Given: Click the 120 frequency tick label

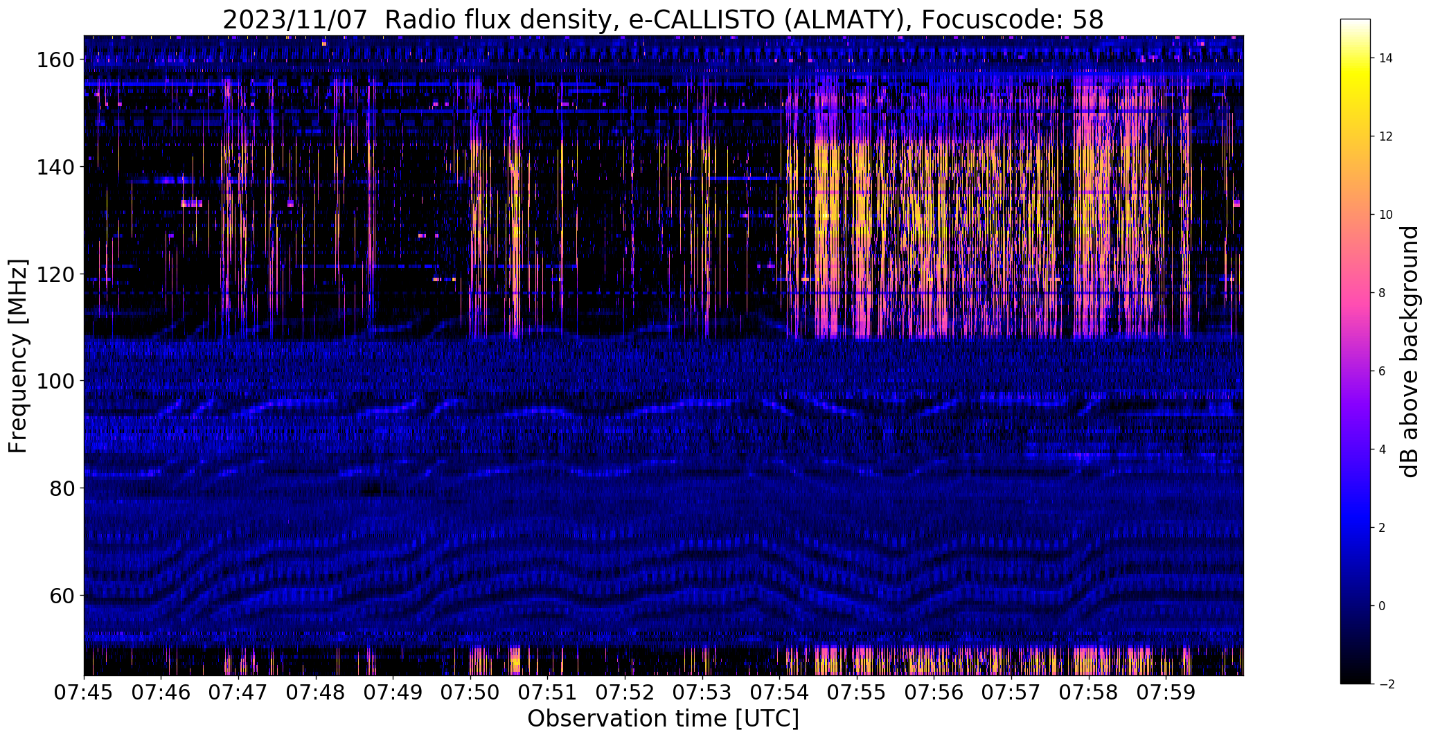Looking at the screenshot, I should pos(55,274).
